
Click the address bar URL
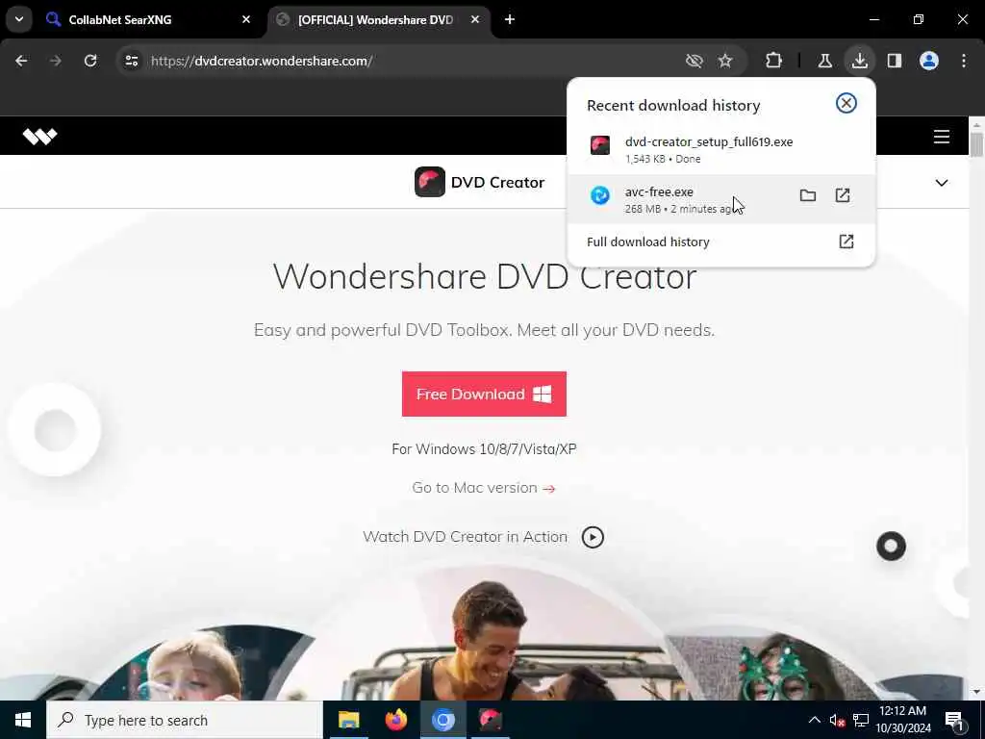pyautogui.click(x=262, y=61)
